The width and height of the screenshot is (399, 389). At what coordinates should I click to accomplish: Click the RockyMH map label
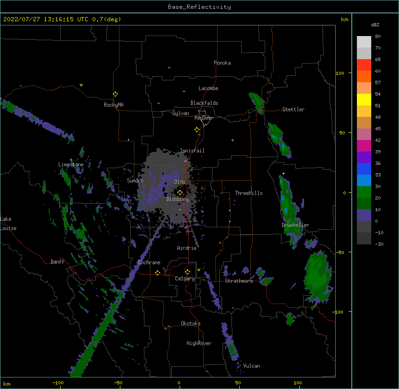113,105
